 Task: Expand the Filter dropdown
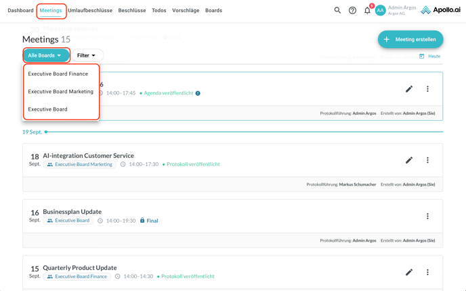click(x=86, y=55)
